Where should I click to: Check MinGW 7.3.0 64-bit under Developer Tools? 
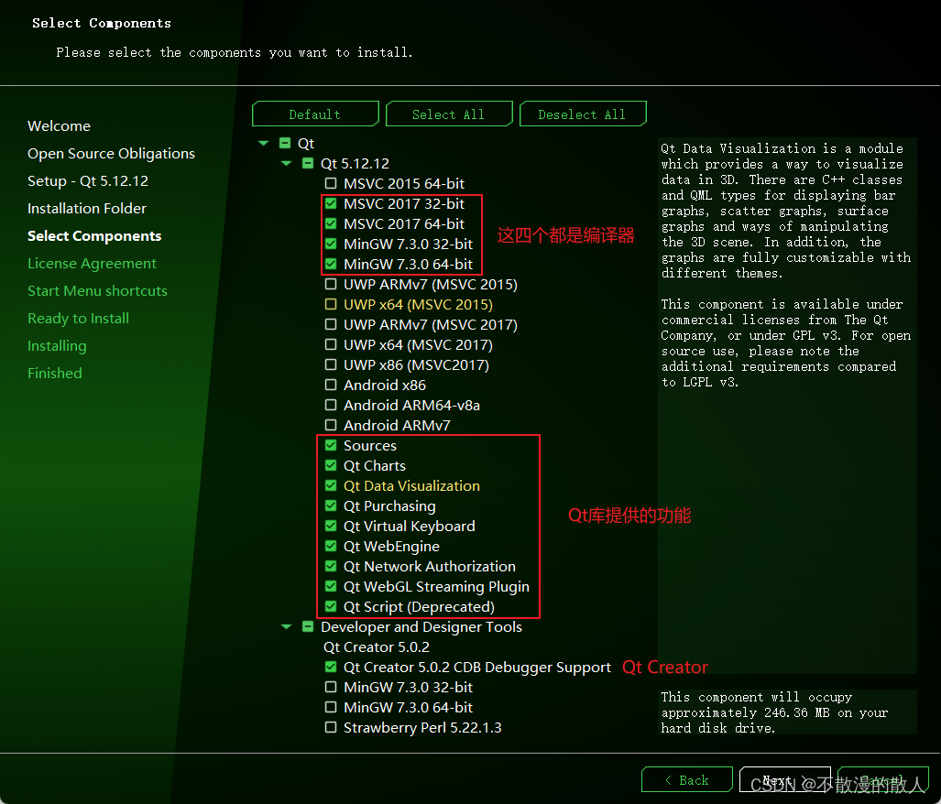pyautogui.click(x=331, y=708)
